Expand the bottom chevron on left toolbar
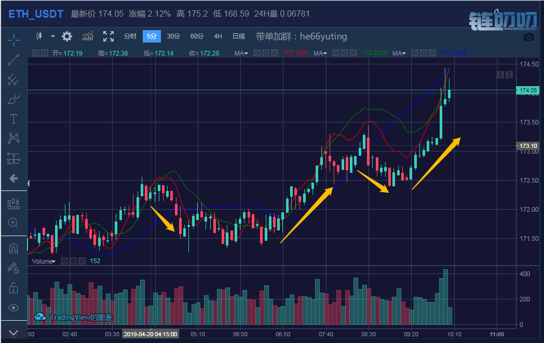The height and width of the screenshot is (343, 544). 13,332
